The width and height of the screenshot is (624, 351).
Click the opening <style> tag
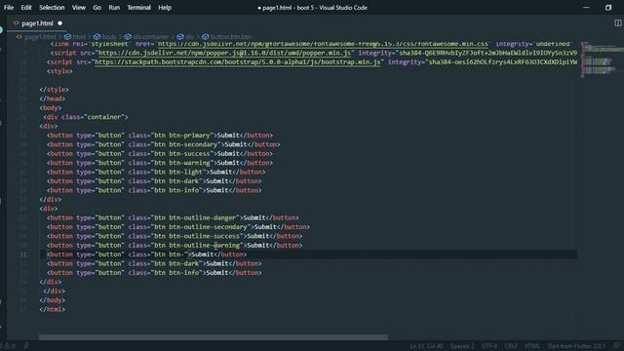(59, 71)
